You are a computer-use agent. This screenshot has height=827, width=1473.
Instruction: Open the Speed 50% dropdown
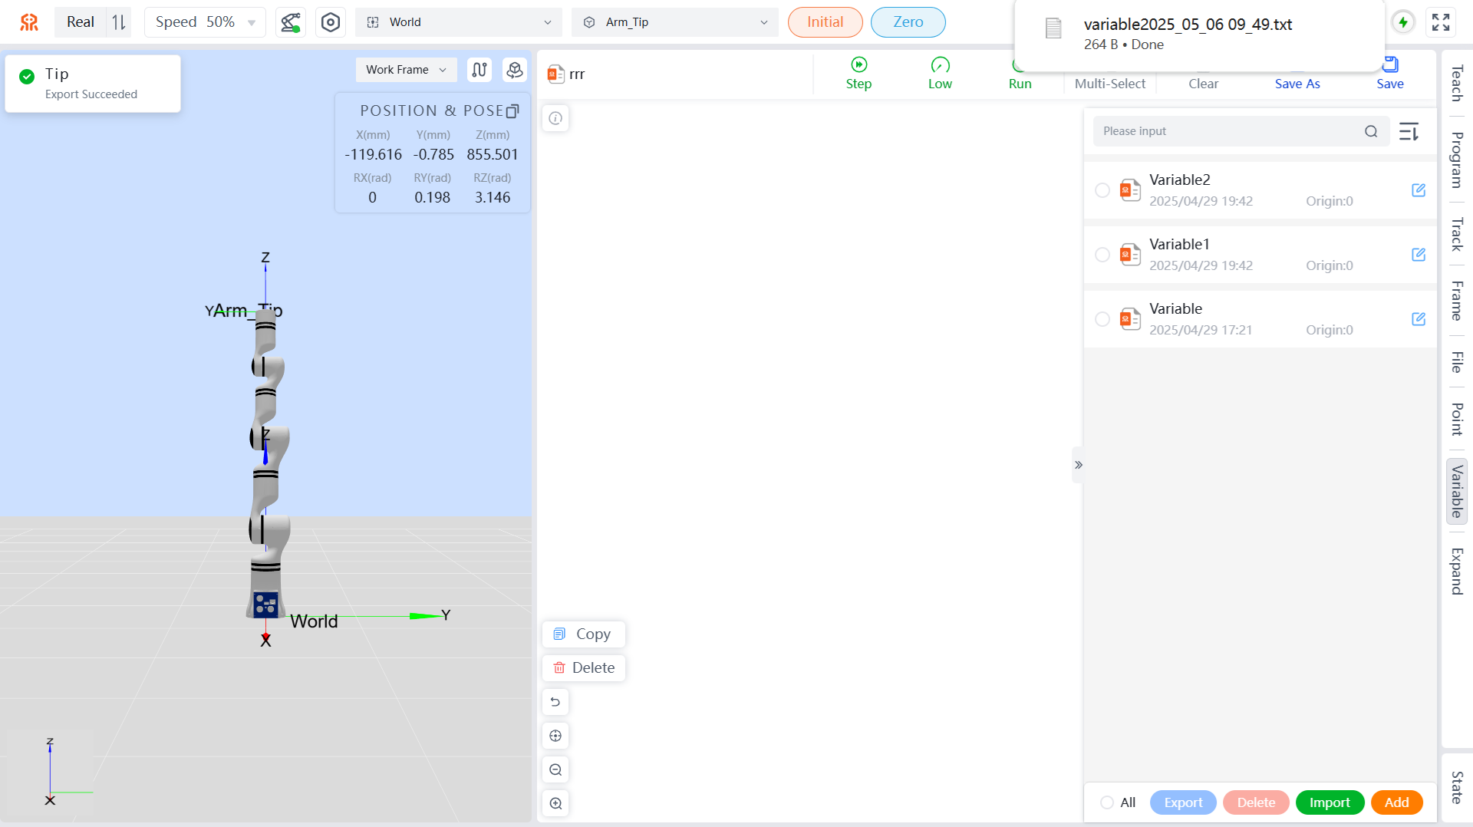point(205,22)
